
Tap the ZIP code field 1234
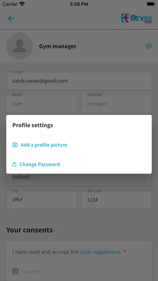tap(116, 200)
